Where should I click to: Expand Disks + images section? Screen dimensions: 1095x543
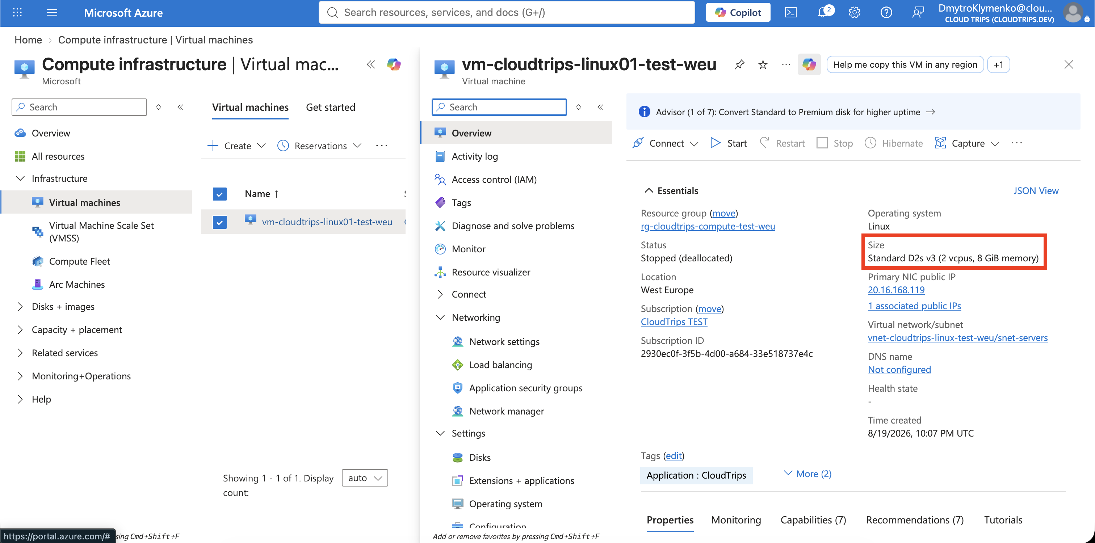tap(20, 307)
